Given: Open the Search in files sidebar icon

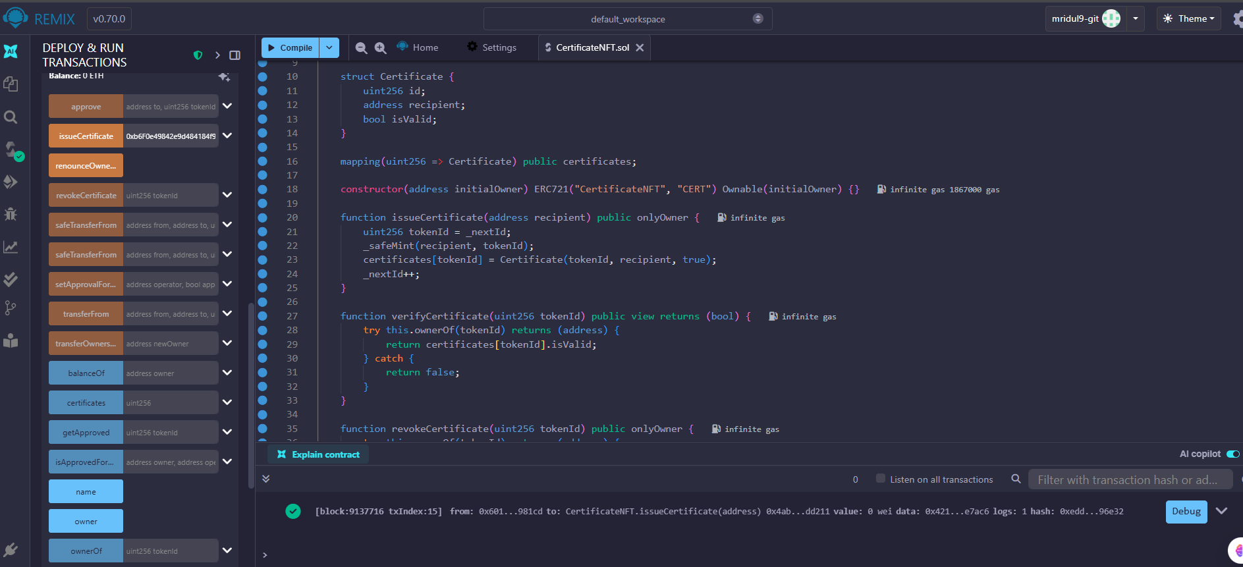Looking at the screenshot, I should coord(11,117).
